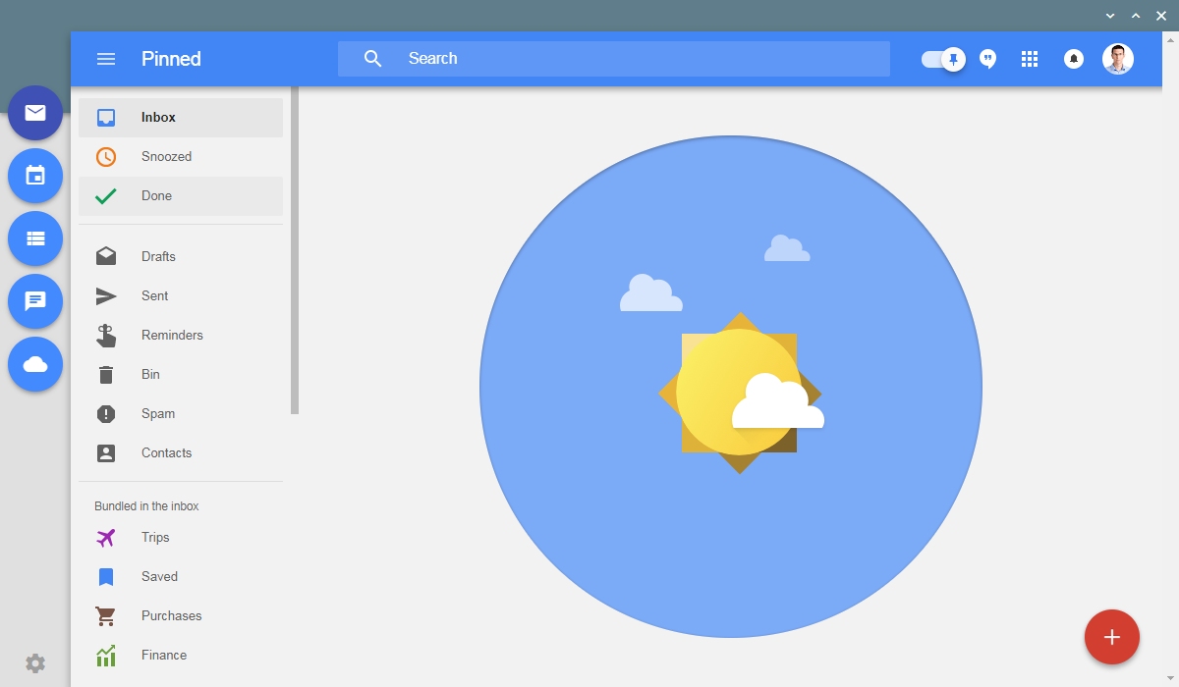1179x687 pixels.
Task: Click the Contacts person icon
Action: point(106,453)
